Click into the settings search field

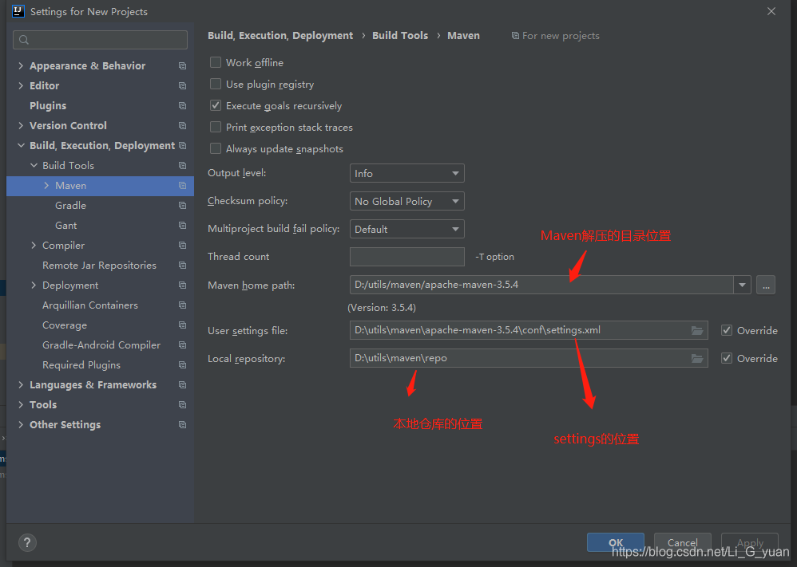click(x=100, y=40)
